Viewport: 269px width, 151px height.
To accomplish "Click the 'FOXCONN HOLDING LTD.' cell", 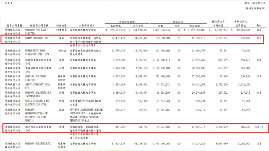I will [x=38, y=144].
